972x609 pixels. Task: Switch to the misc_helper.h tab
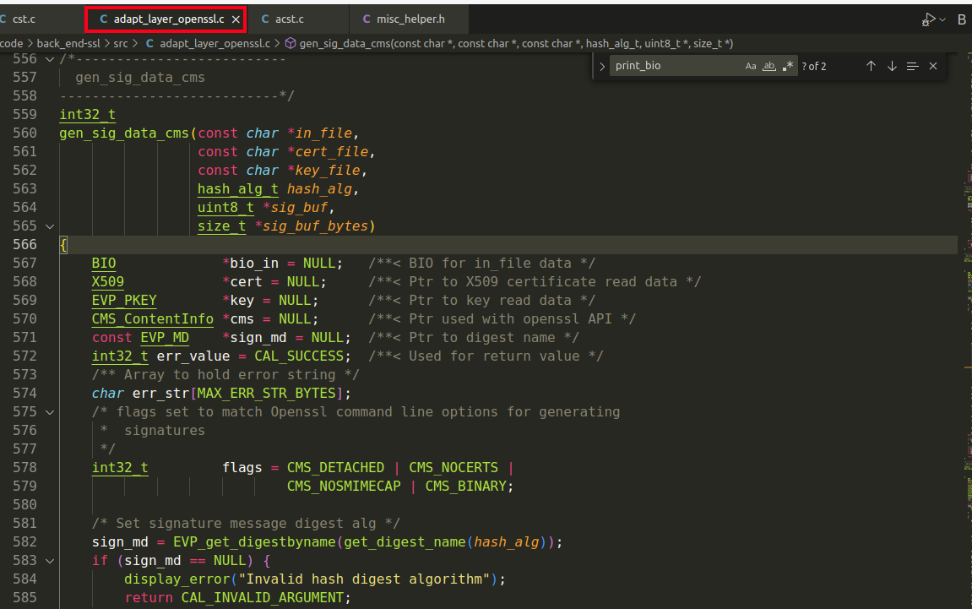click(409, 19)
